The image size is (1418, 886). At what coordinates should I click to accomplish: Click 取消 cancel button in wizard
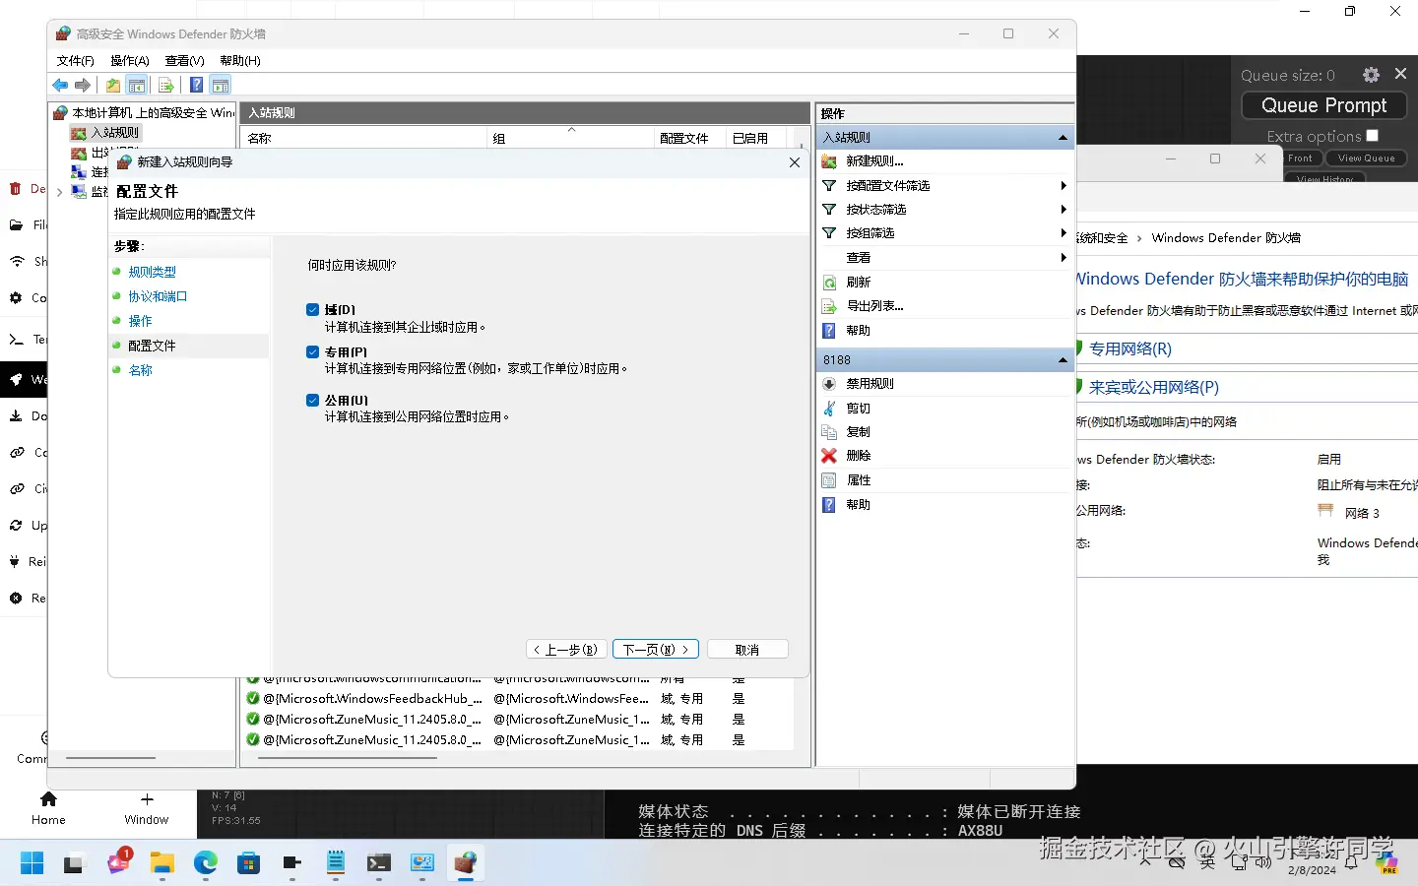pyautogui.click(x=747, y=650)
